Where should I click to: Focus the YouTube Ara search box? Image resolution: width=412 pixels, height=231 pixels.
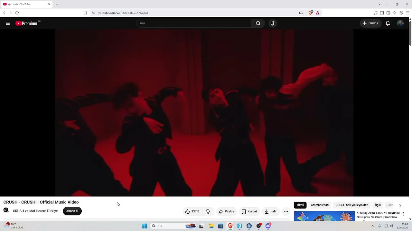194,23
